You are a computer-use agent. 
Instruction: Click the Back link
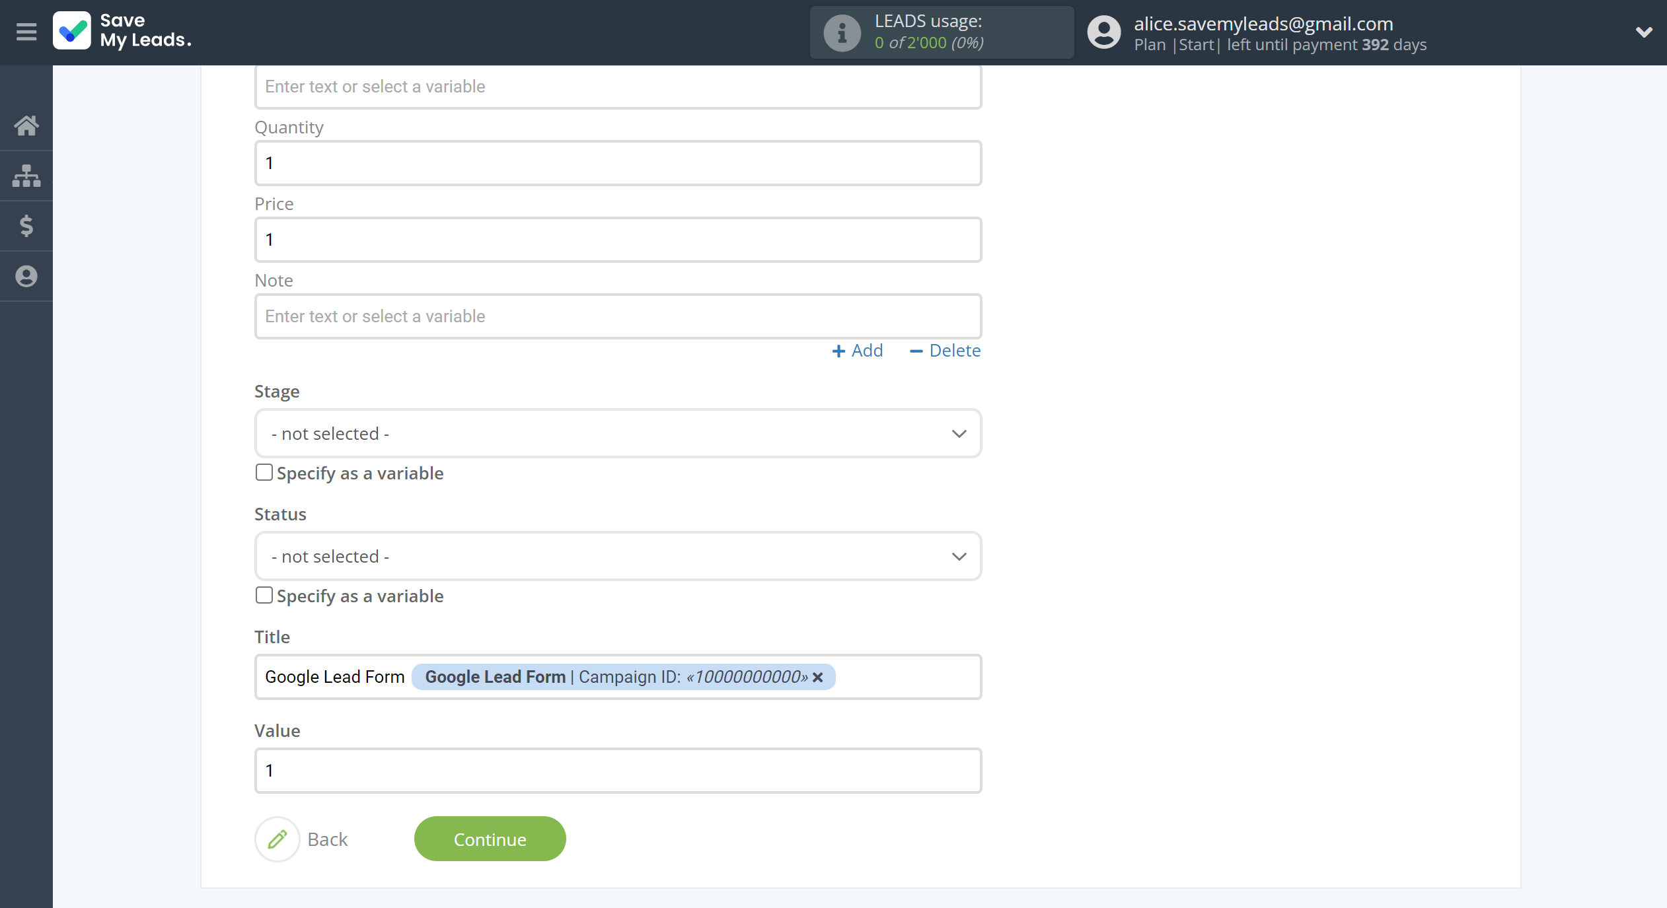(328, 839)
